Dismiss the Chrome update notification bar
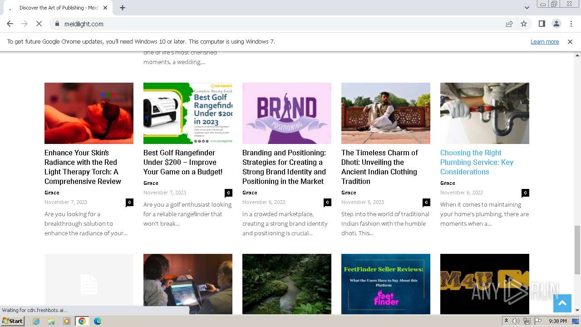 click(570, 42)
